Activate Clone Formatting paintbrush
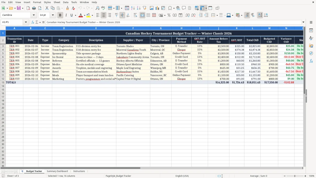The image size is (316, 178). coord(67,8)
